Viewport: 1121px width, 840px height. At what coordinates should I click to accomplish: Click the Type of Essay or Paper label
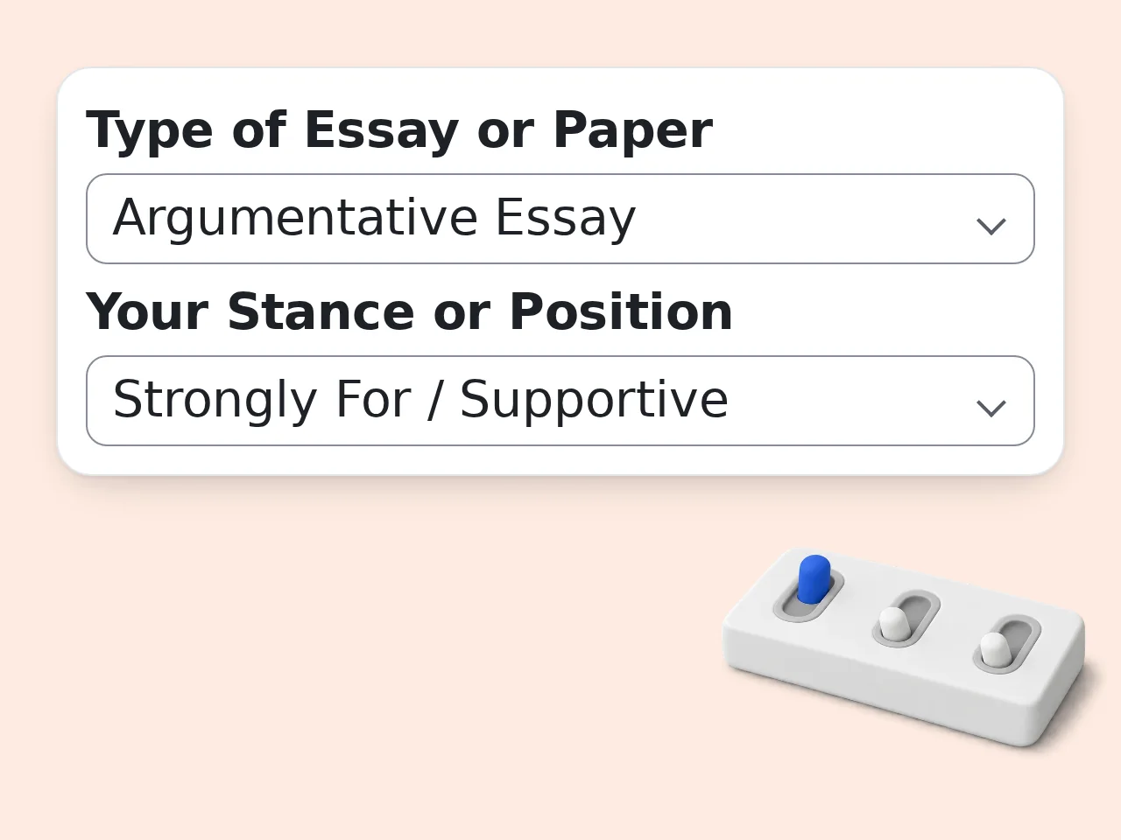click(x=399, y=130)
